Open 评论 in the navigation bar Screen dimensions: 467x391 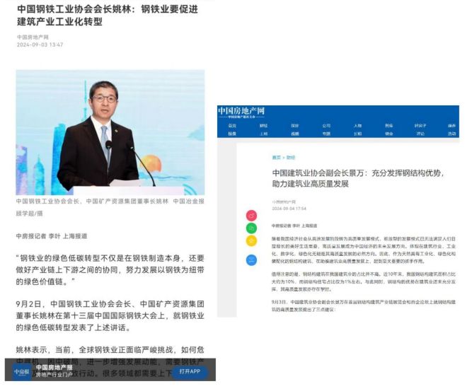click(420, 133)
